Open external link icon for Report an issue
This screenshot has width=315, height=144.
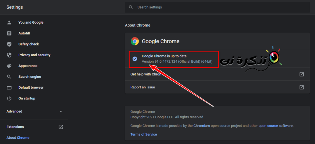pos(301,87)
